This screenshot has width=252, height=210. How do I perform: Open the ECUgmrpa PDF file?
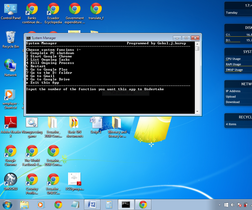point(74,179)
